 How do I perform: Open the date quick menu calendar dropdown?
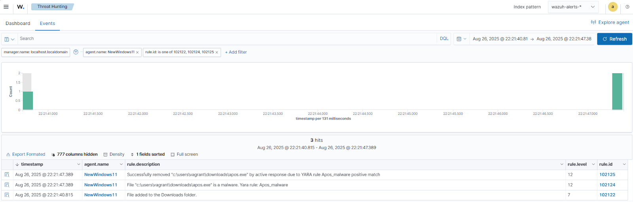461,39
